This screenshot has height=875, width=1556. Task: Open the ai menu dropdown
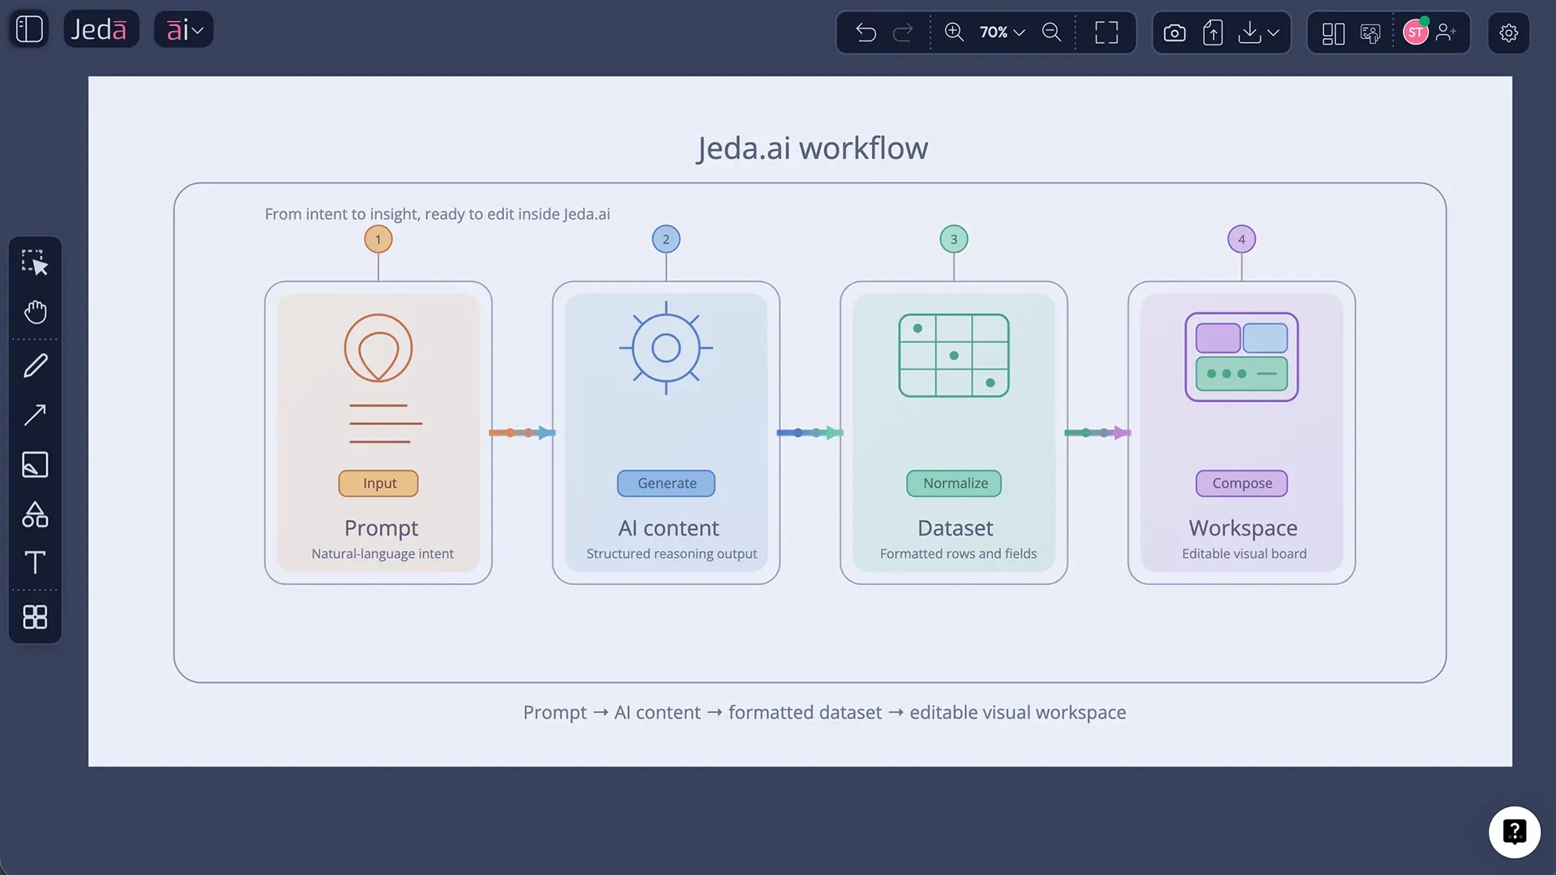point(183,28)
